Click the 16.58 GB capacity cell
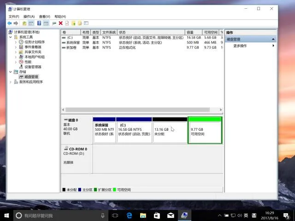The height and width of the screenshot is (221, 295). coord(194,38)
